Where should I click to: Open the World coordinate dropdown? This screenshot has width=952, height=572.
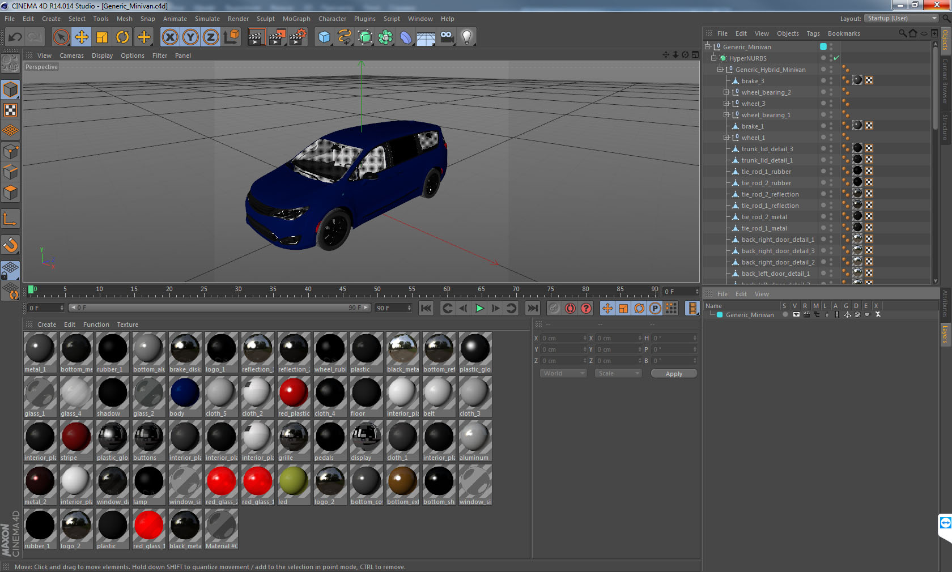point(563,373)
